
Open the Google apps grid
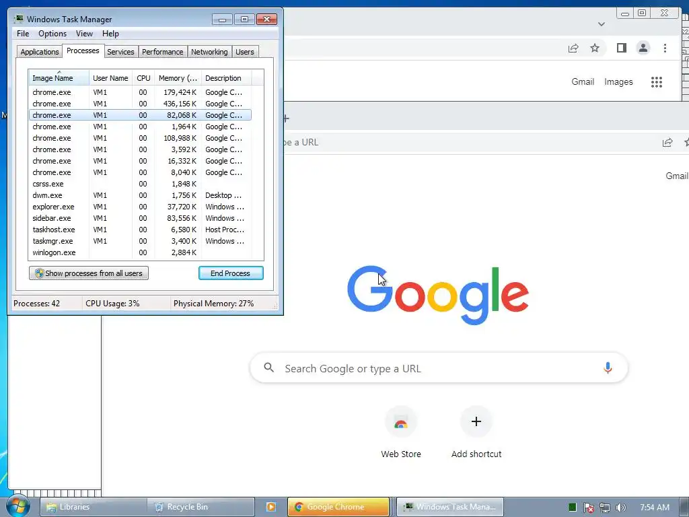point(657,81)
